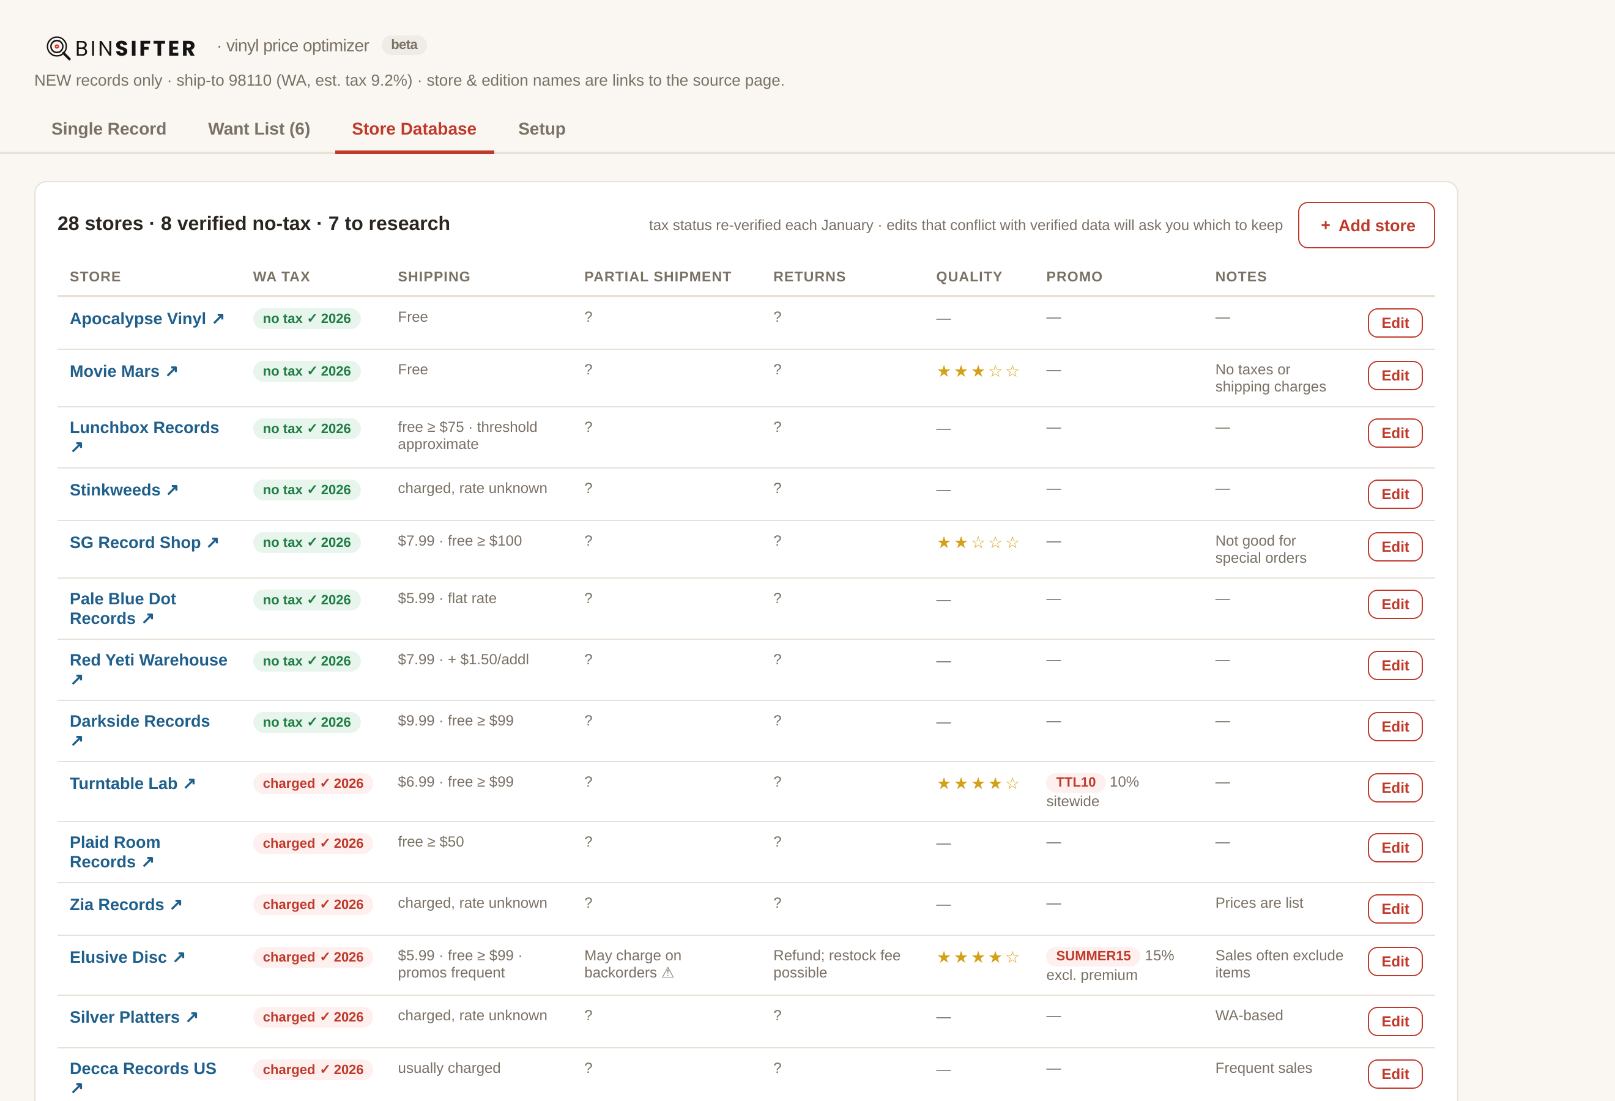Click the NOTES column header
Viewport: 1615px width, 1101px height.
point(1241,276)
